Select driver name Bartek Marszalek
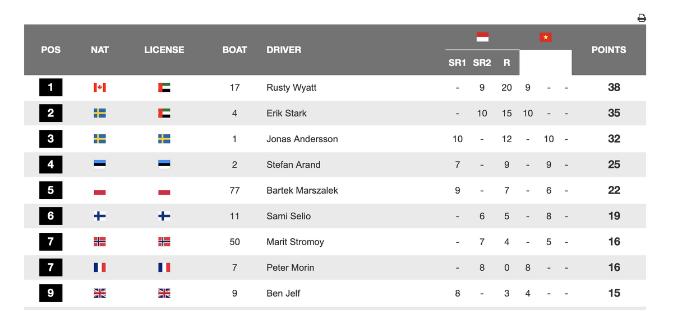Viewport: 673px width, 310px height. (x=302, y=190)
